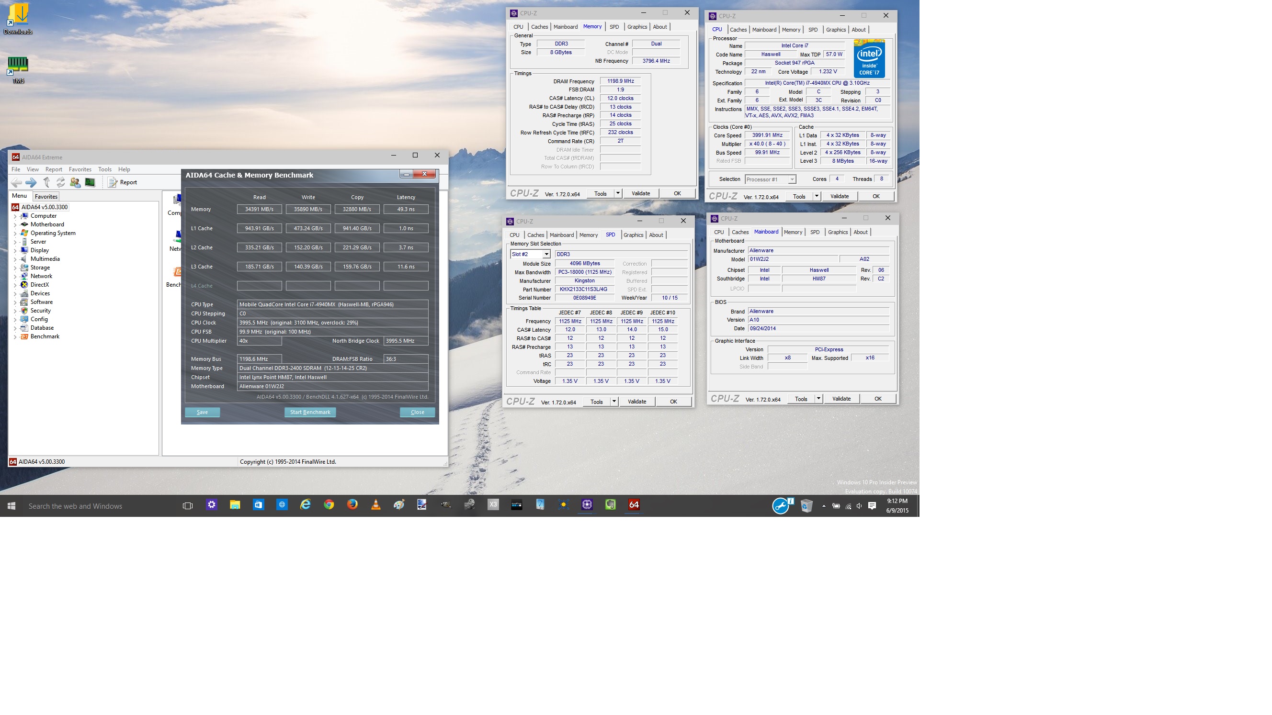This screenshot has width=1272, height=715.
Task: Click Validate in the SPD CPU-Z window
Action: [636, 402]
